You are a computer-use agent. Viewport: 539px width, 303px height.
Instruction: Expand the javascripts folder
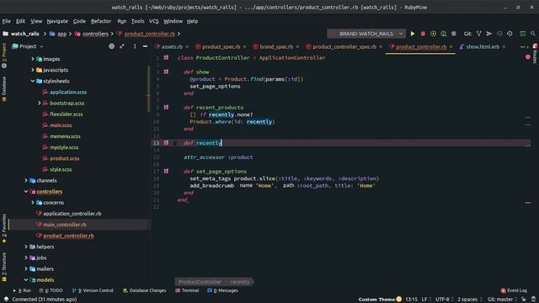pyautogui.click(x=33, y=70)
